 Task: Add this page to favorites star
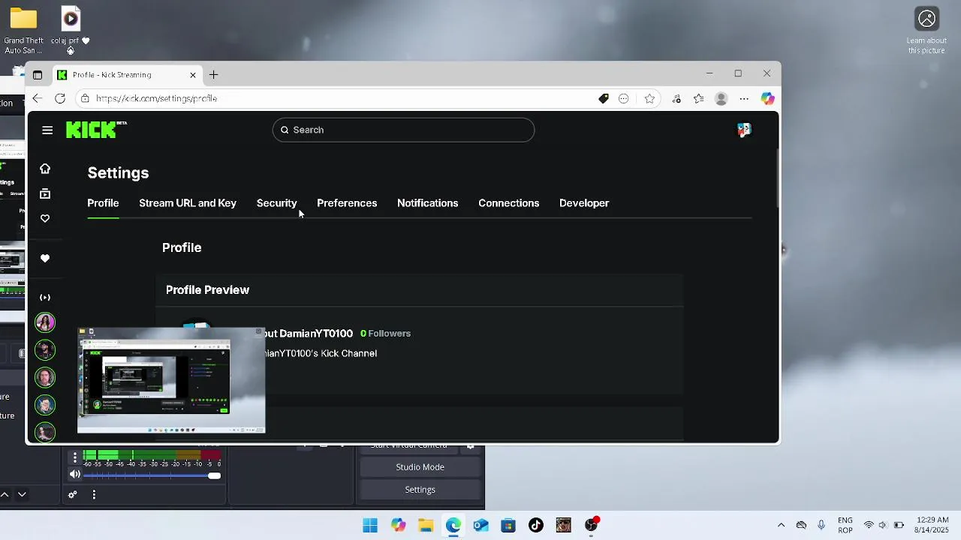[649, 98]
